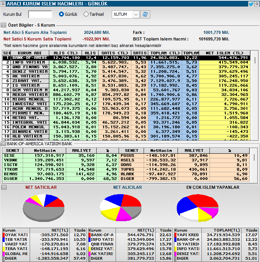Select the METRO YAT. row

126,118
